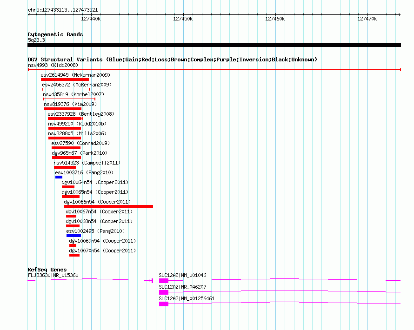Click the SLC12A2|NM_001256461 transcript label

click(x=187, y=298)
